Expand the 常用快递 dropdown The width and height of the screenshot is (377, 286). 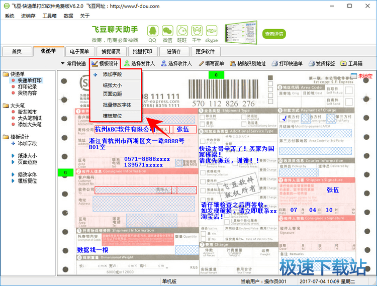coord(73,63)
